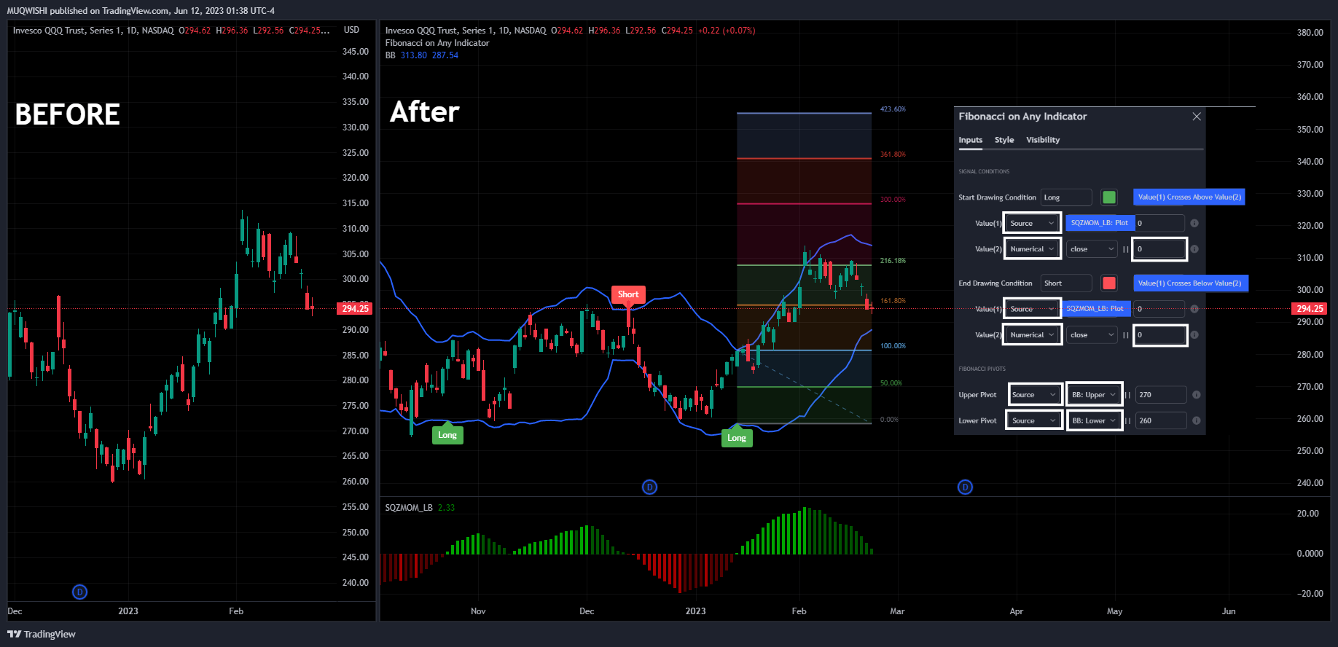
Task: Click 'Value(1) Crosses Above Value(2)' tooltip
Action: (1189, 197)
